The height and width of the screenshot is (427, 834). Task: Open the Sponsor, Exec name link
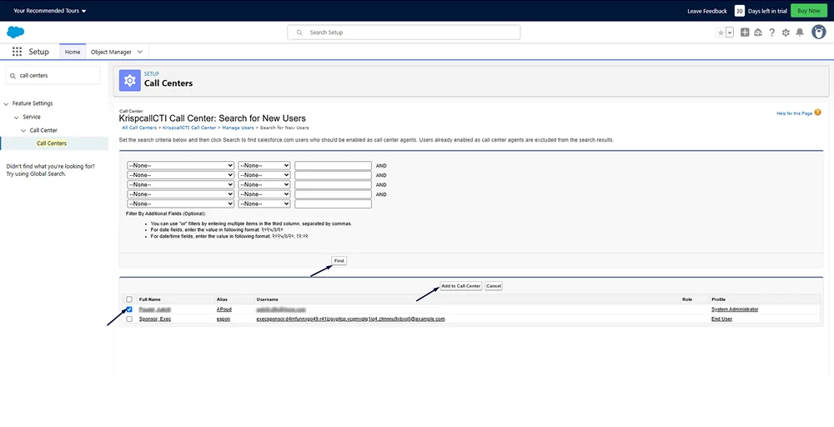click(155, 319)
